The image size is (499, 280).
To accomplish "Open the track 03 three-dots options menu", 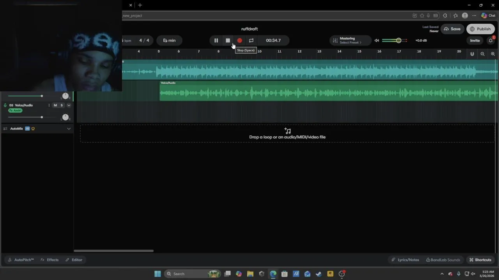I will pyautogui.click(x=49, y=105).
